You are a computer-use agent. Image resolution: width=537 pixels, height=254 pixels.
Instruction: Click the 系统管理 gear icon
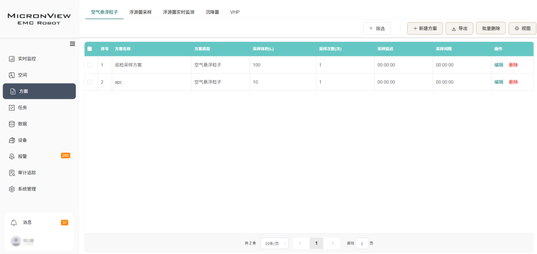(12, 189)
